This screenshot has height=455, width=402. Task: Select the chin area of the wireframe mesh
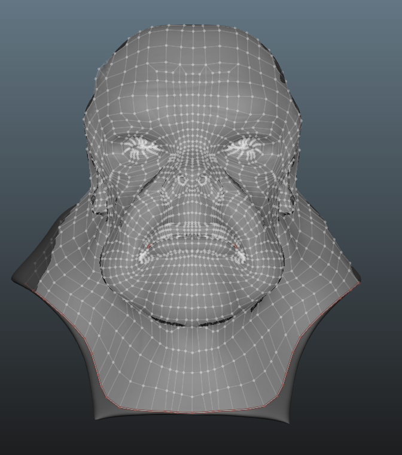(191, 296)
